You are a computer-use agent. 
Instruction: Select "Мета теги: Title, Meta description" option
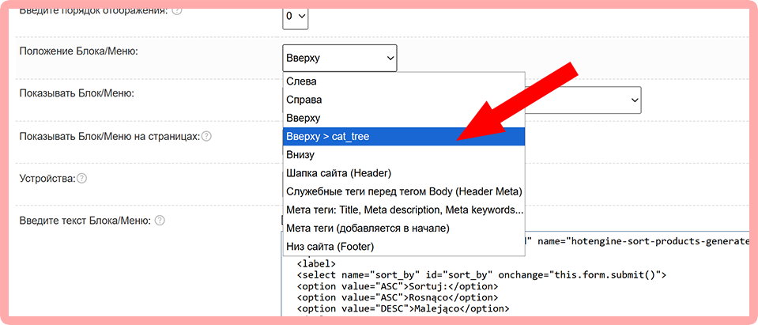403,210
